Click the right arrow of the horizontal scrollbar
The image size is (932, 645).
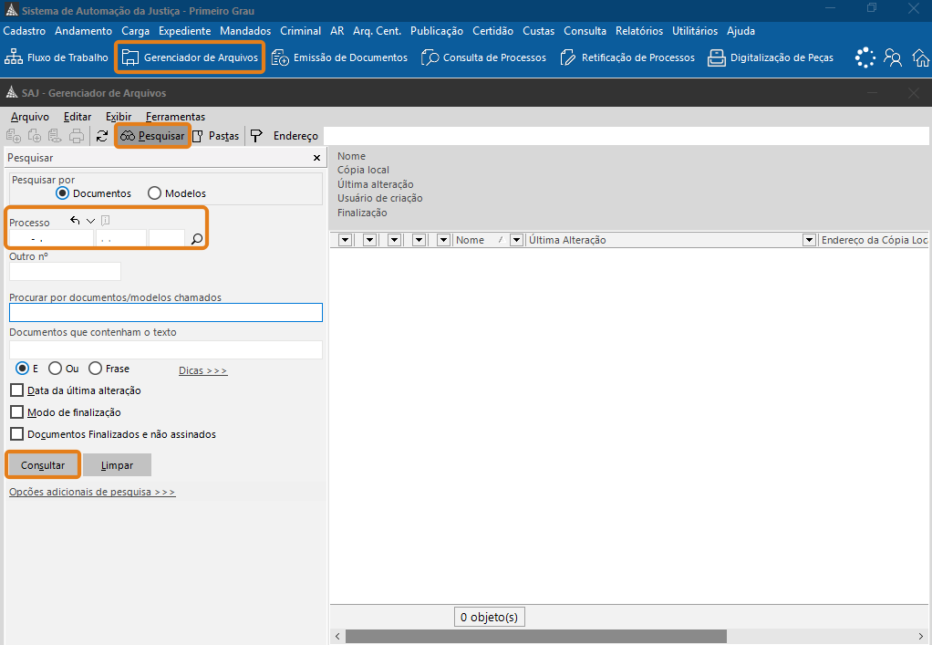point(921,636)
